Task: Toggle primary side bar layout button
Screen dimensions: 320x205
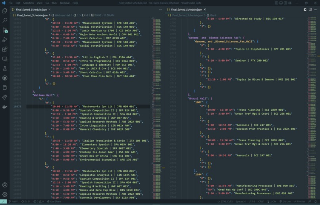Action: (x=277, y=3)
